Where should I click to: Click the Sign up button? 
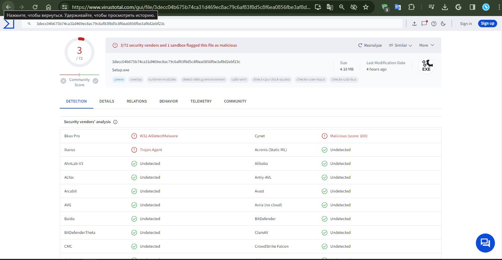click(x=487, y=24)
